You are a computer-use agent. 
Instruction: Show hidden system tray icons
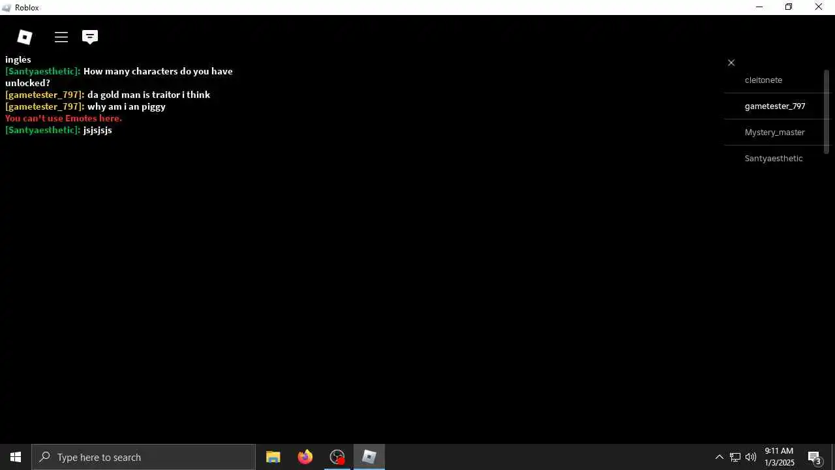tap(719, 457)
